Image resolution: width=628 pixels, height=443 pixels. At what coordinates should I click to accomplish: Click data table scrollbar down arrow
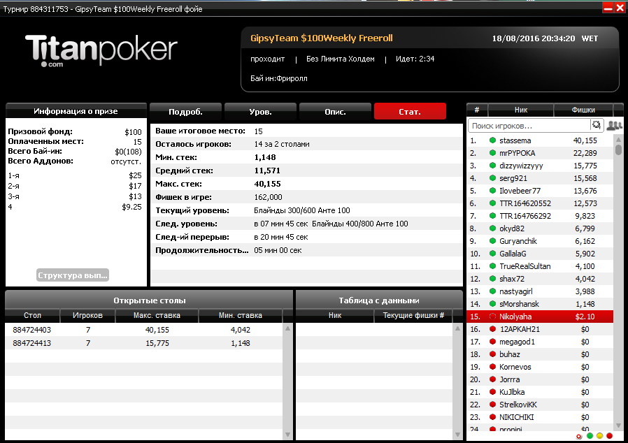coord(457,435)
